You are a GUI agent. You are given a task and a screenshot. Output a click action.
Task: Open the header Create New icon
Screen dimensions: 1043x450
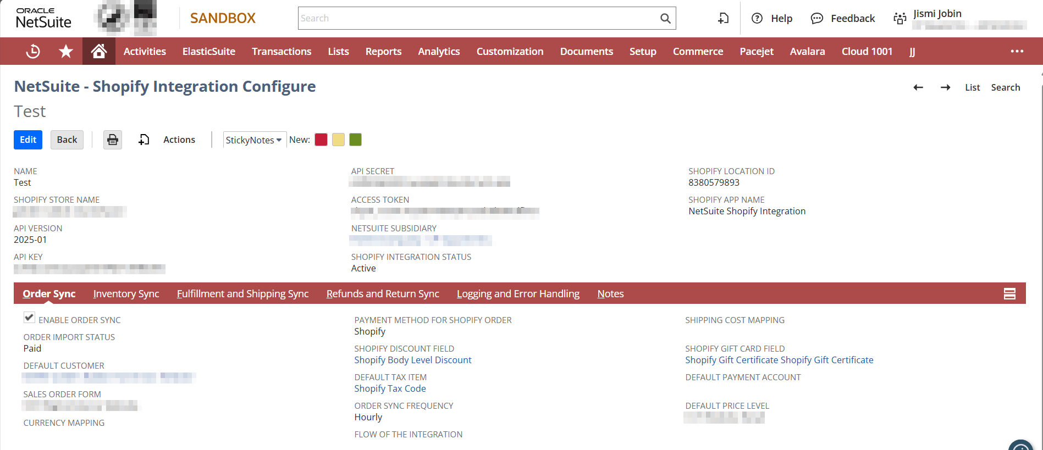[724, 18]
